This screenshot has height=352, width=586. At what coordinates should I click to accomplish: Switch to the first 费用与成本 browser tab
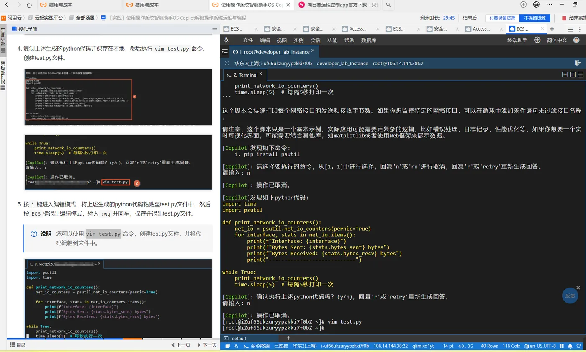click(79, 5)
